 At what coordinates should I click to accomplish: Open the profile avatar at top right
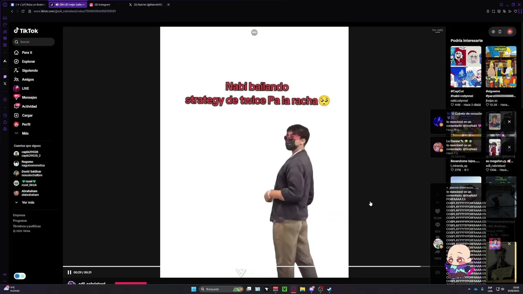point(510,31)
